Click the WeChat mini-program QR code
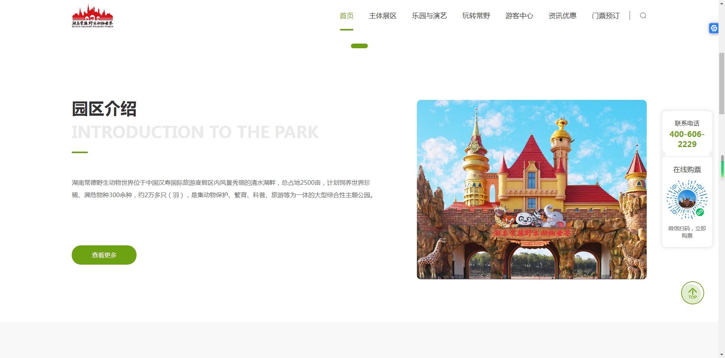The width and height of the screenshot is (725, 358). tap(687, 200)
